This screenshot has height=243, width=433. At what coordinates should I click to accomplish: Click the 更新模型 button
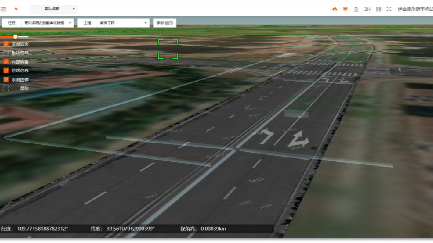point(165,23)
